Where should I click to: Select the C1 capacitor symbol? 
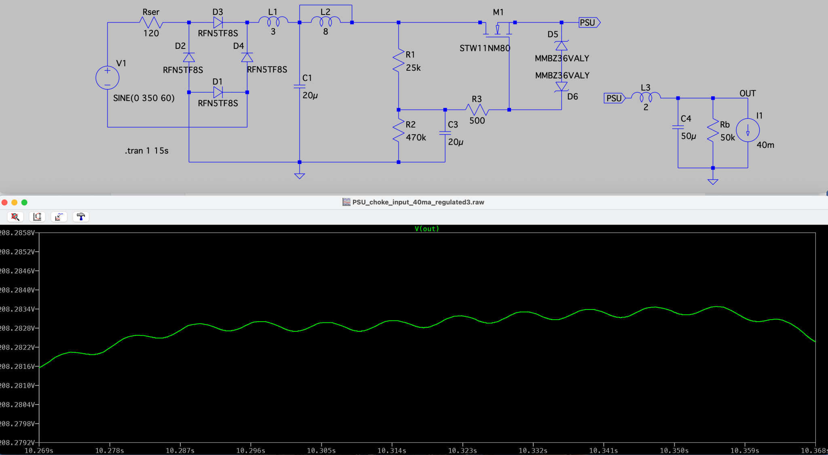click(x=300, y=86)
